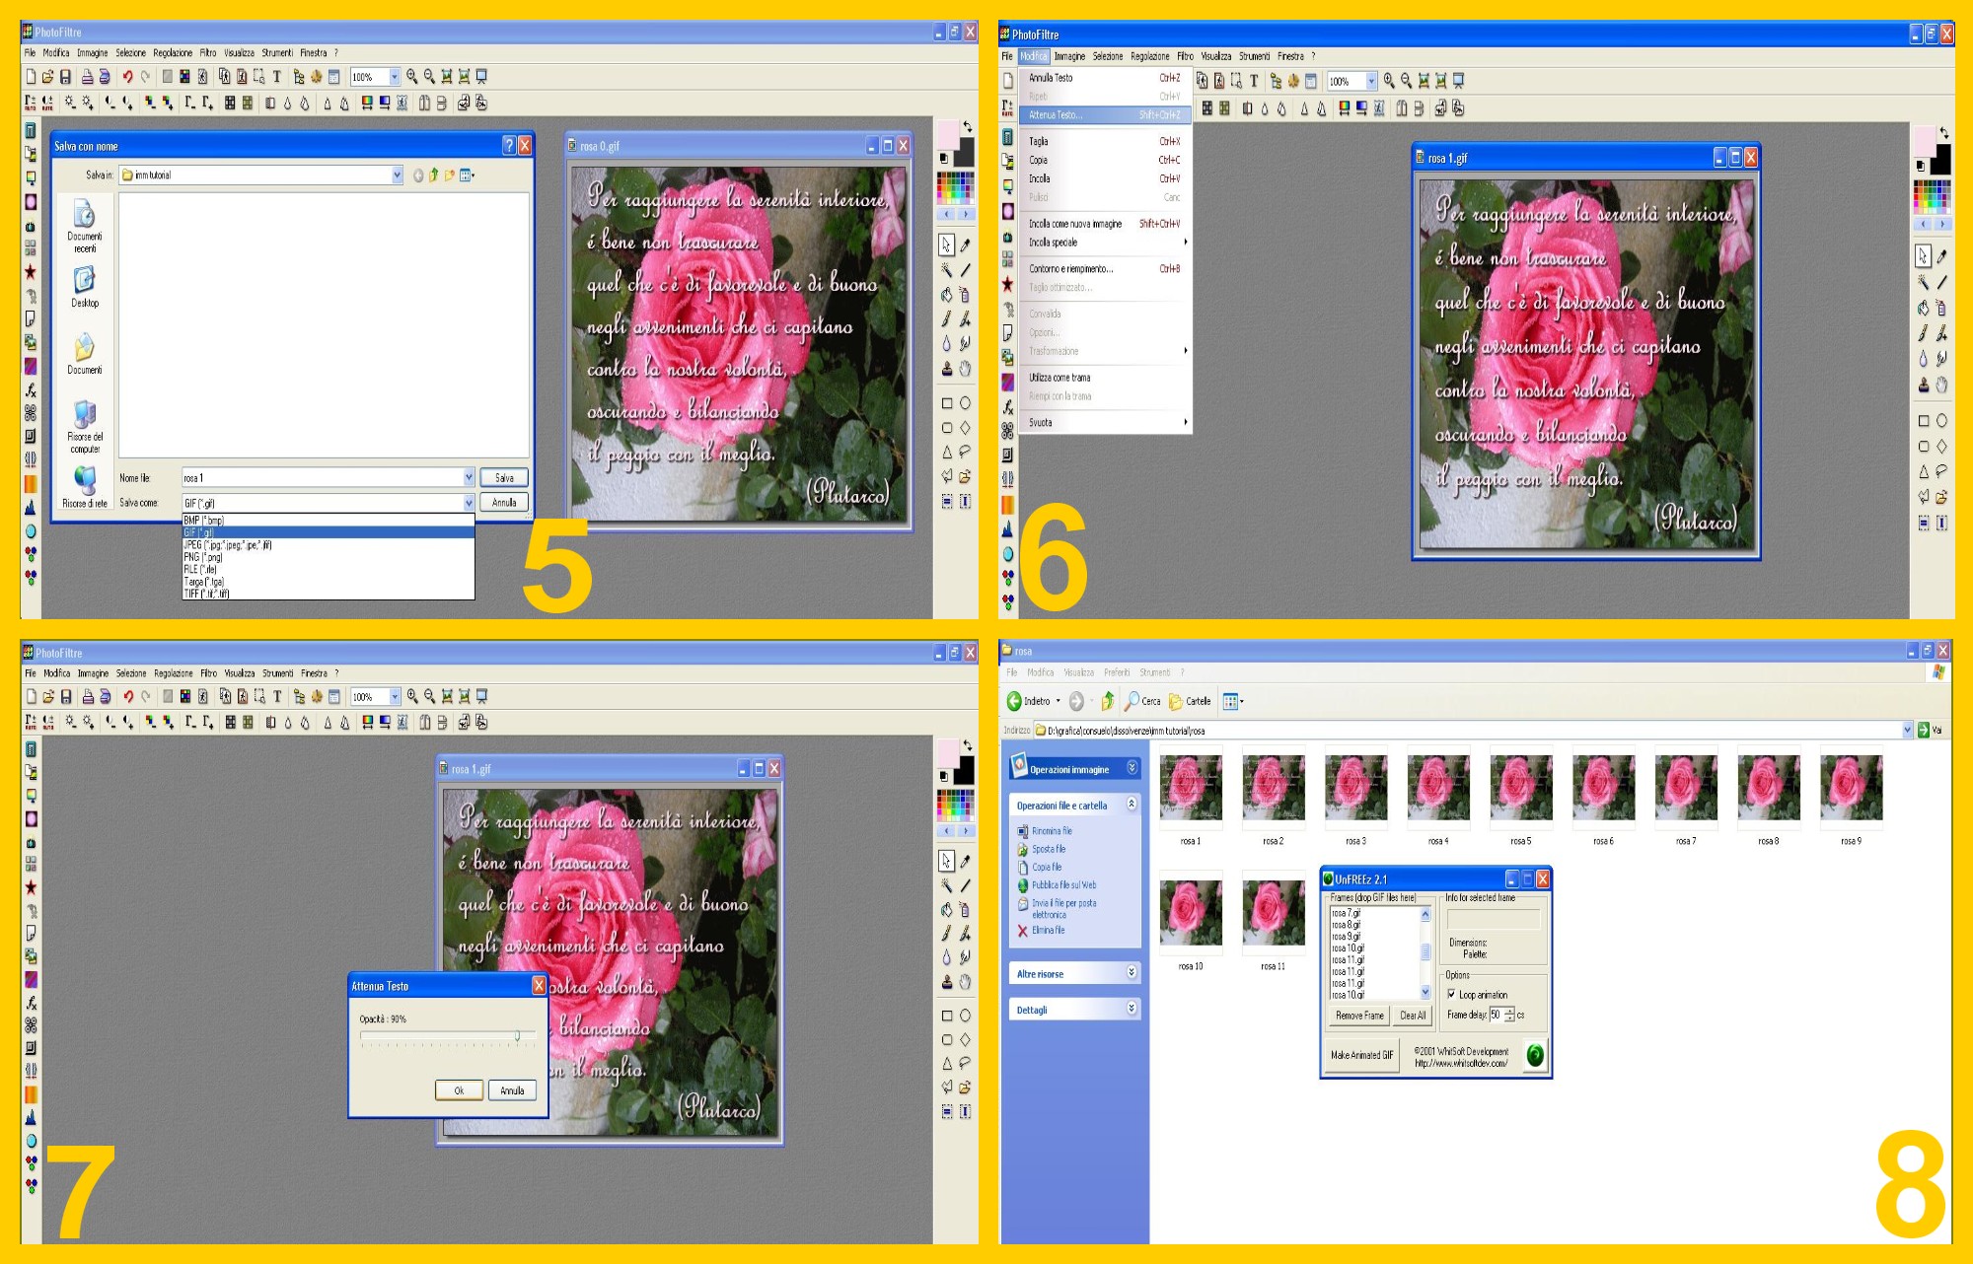Click Remove Frame in UnFREEz
This screenshot has width=1973, height=1264.
(1359, 1016)
